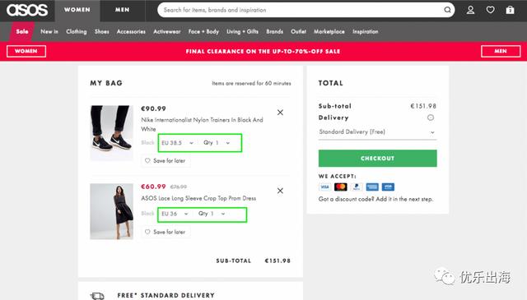
Task: Save the Nike trainers for later
Action: [x=166, y=161]
